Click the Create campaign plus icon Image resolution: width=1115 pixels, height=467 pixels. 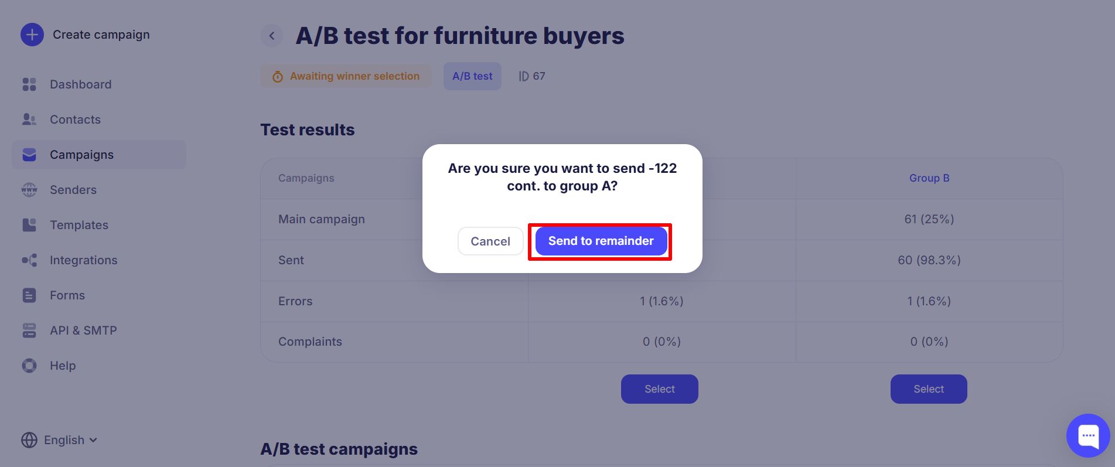pyautogui.click(x=32, y=35)
